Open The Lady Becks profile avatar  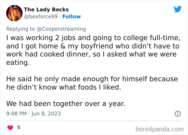pos(14,13)
